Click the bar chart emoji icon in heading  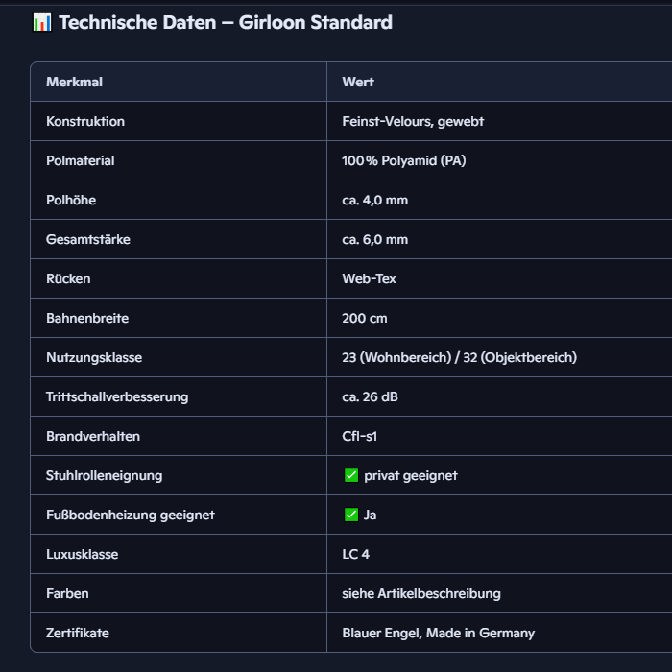(x=41, y=23)
